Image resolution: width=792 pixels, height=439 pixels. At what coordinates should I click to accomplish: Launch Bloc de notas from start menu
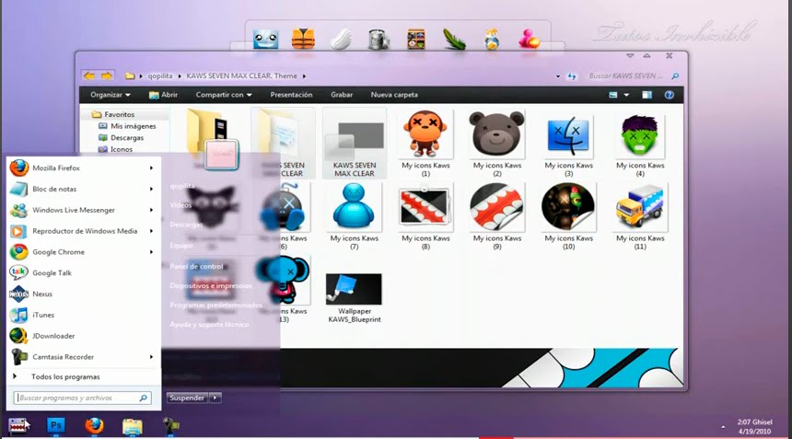point(83,190)
